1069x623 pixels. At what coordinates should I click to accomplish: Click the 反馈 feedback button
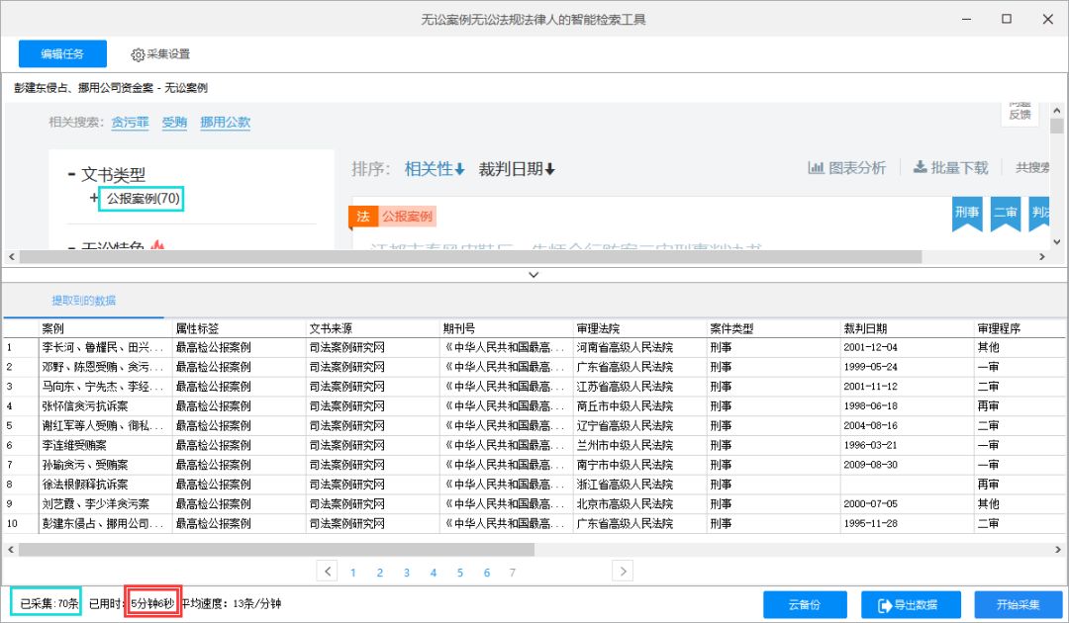tap(1020, 113)
